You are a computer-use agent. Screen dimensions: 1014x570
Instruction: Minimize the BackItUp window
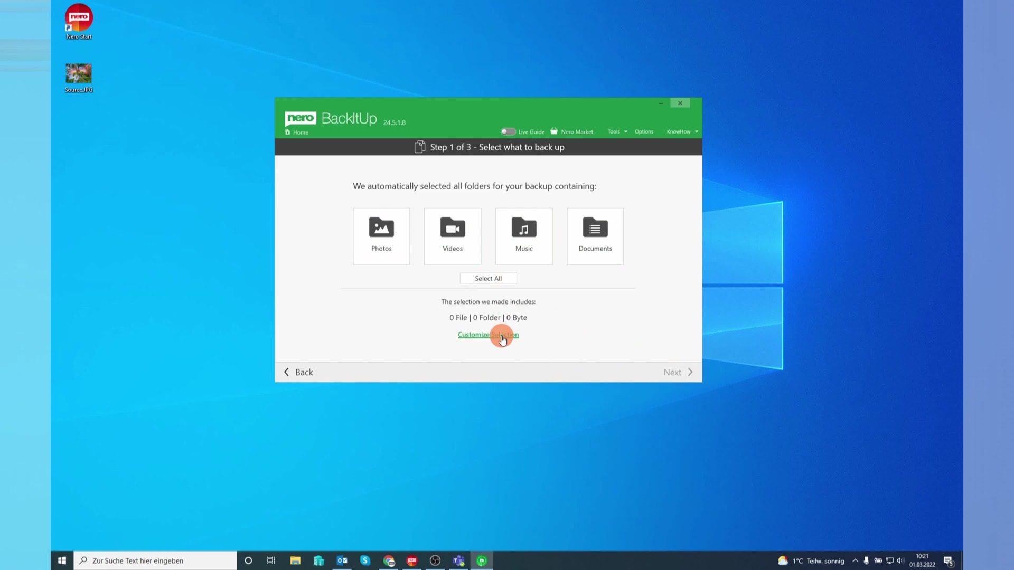point(661,103)
